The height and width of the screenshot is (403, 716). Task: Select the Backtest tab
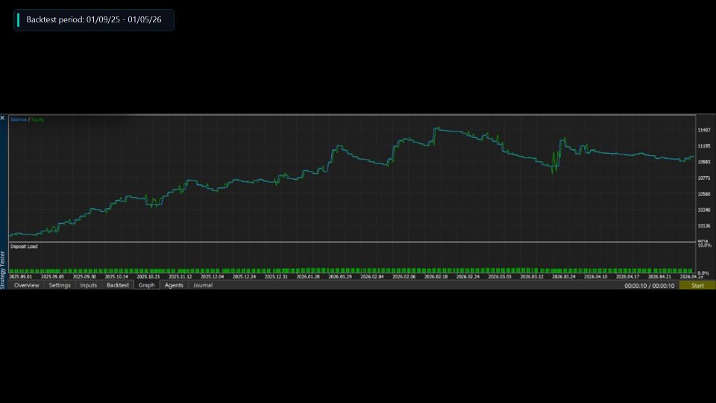tap(118, 285)
